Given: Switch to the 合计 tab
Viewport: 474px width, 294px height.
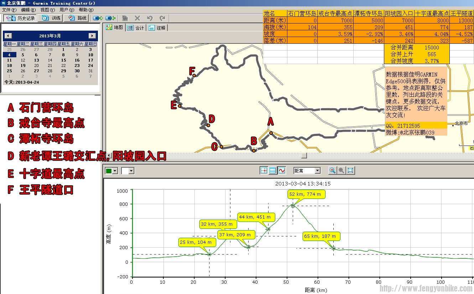Looking at the screenshot, I should pos(136,28).
